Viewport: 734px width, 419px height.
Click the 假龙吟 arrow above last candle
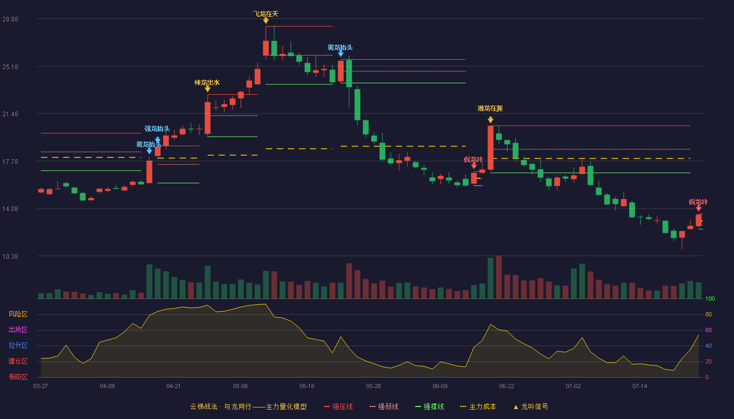[x=698, y=208]
